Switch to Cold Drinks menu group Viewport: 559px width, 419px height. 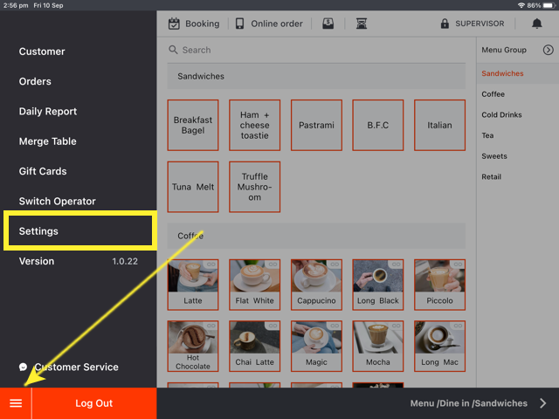(x=501, y=115)
